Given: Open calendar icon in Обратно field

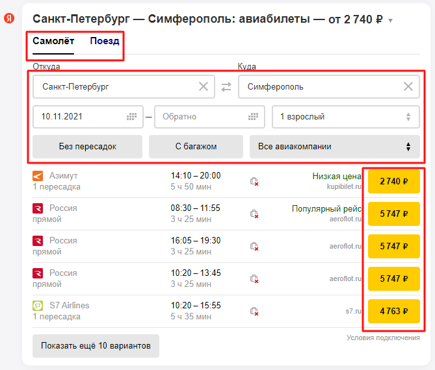Looking at the screenshot, I should pyautogui.click(x=253, y=117).
